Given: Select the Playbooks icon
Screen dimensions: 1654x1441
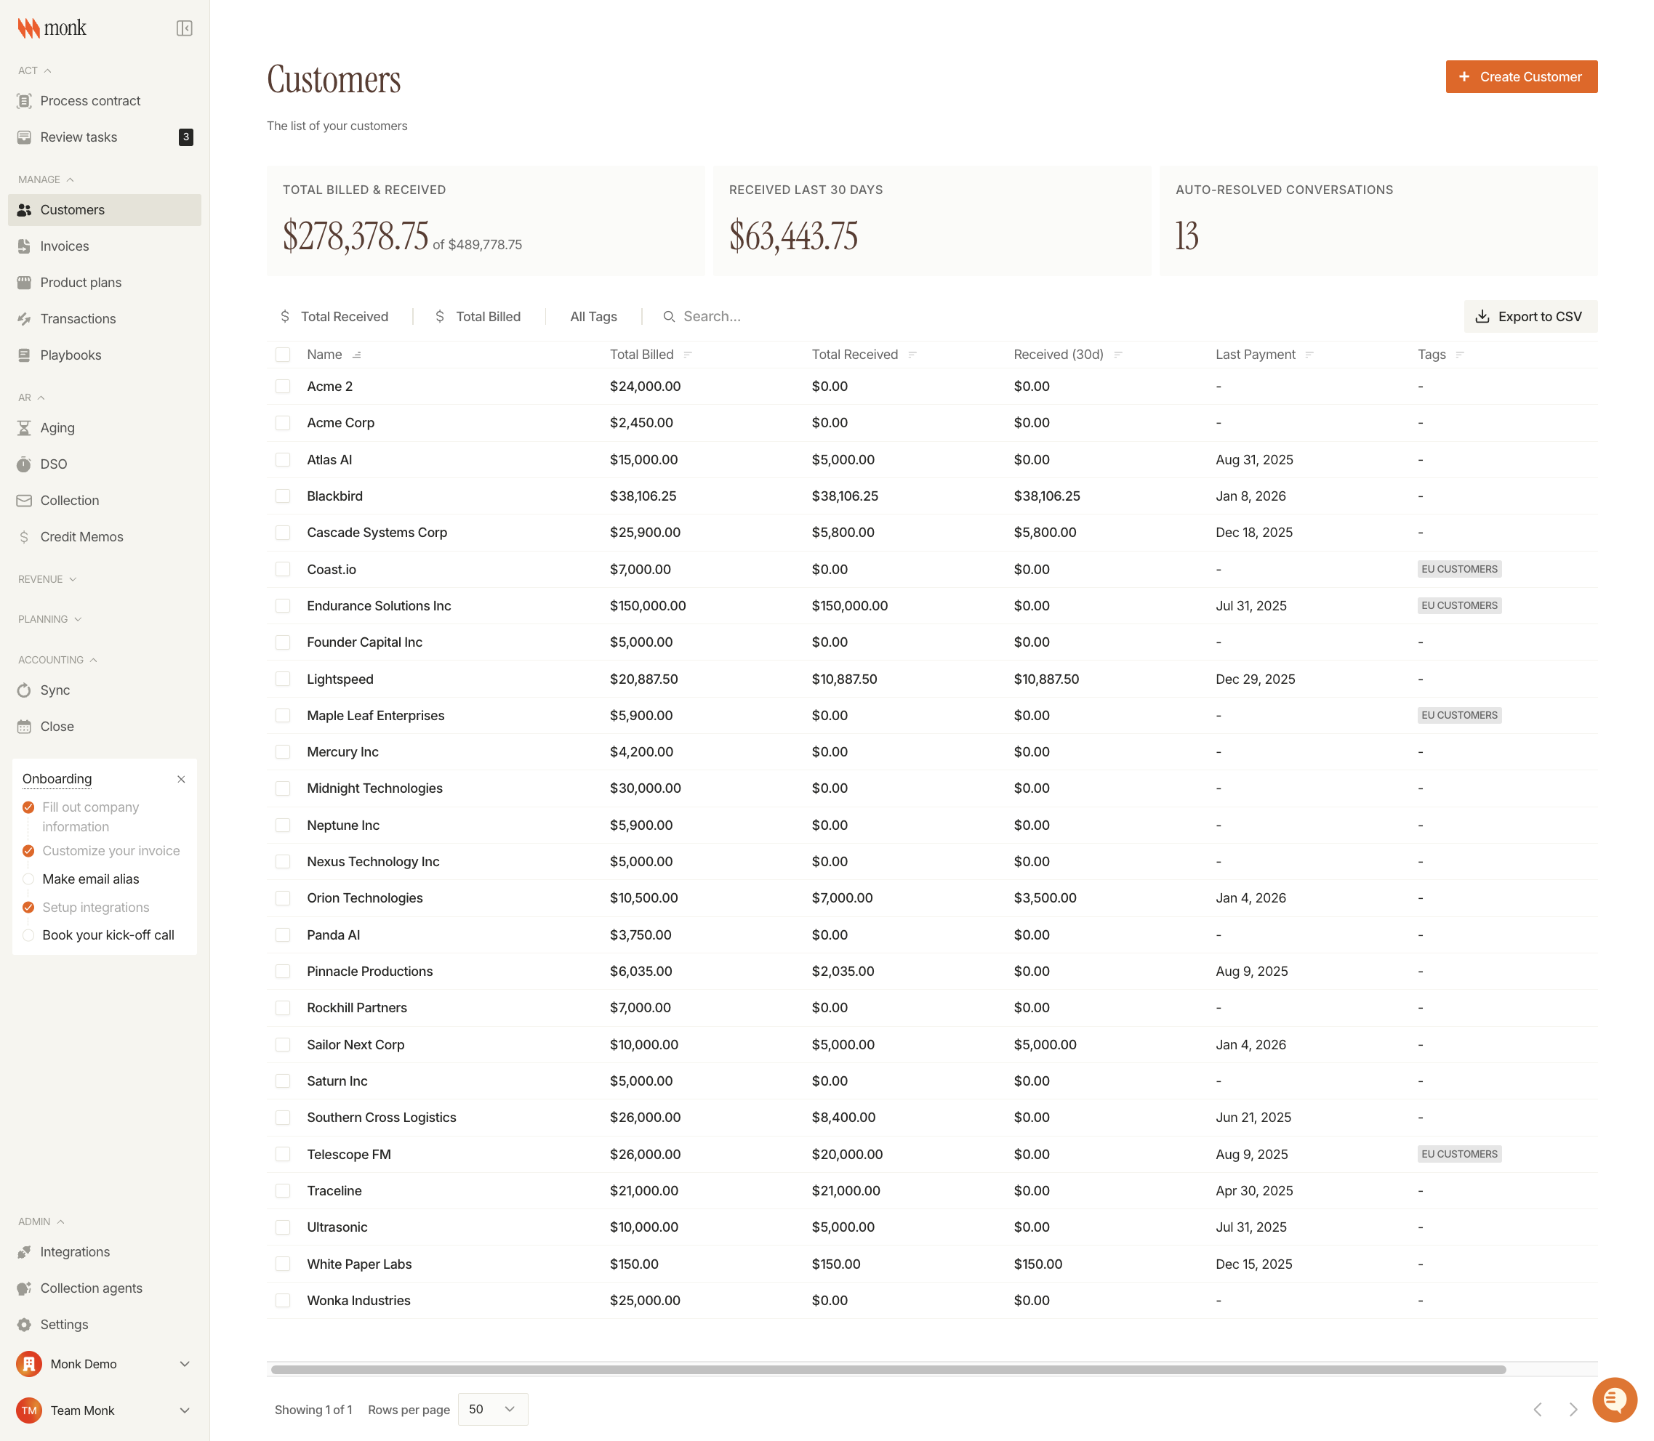Looking at the screenshot, I should coord(24,355).
